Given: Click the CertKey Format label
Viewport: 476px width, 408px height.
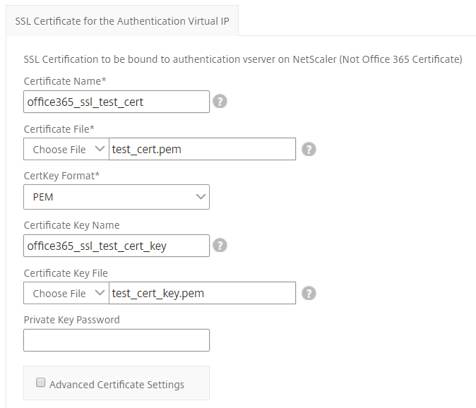Looking at the screenshot, I should point(61,176).
